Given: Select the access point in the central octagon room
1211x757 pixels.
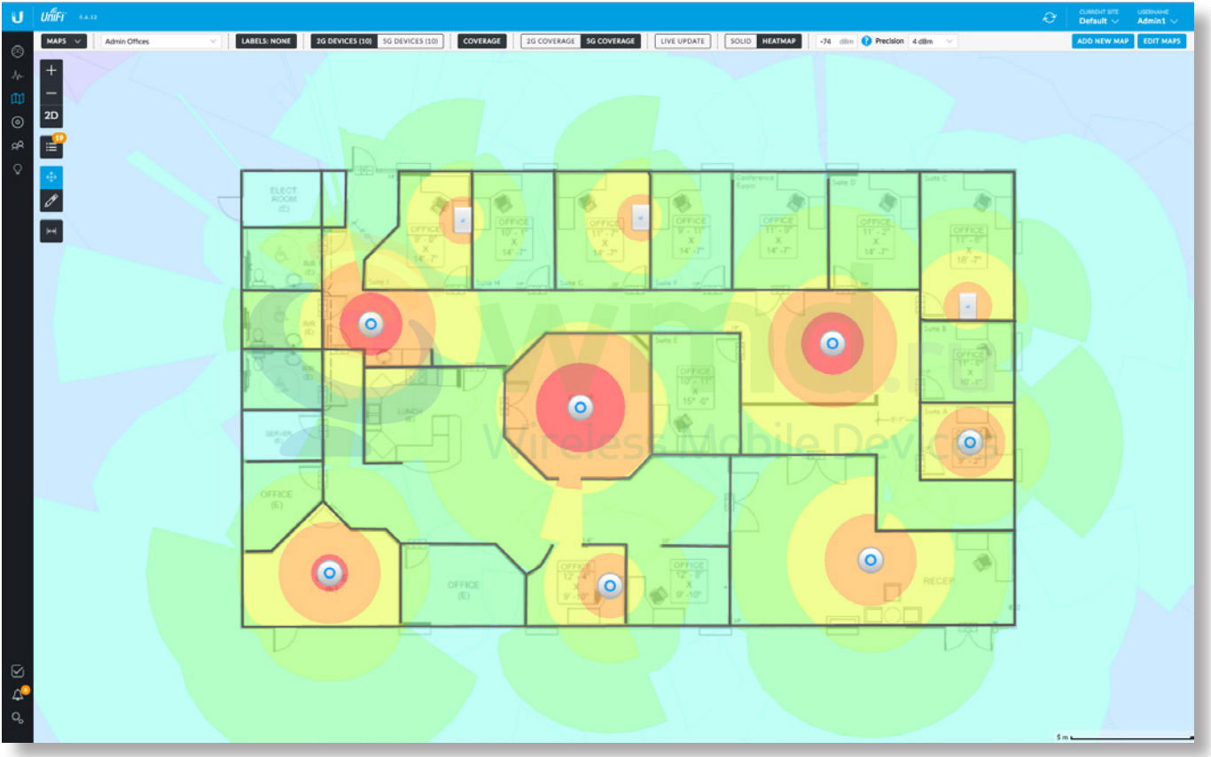Looking at the screenshot, I should [x=581, y=408].
